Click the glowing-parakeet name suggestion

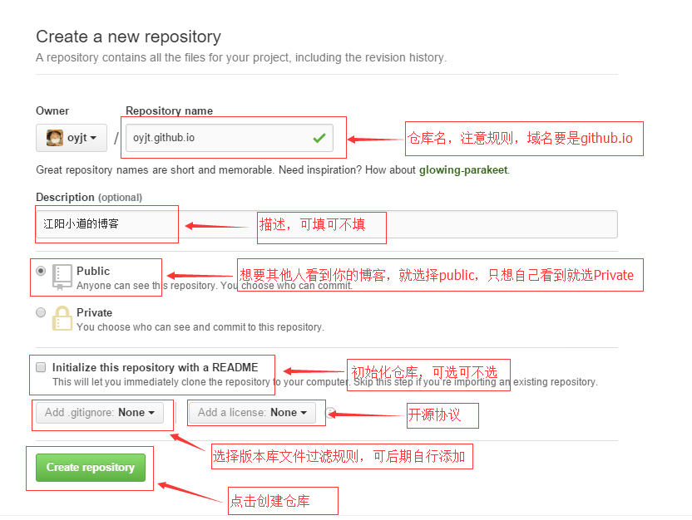(463, 170)
